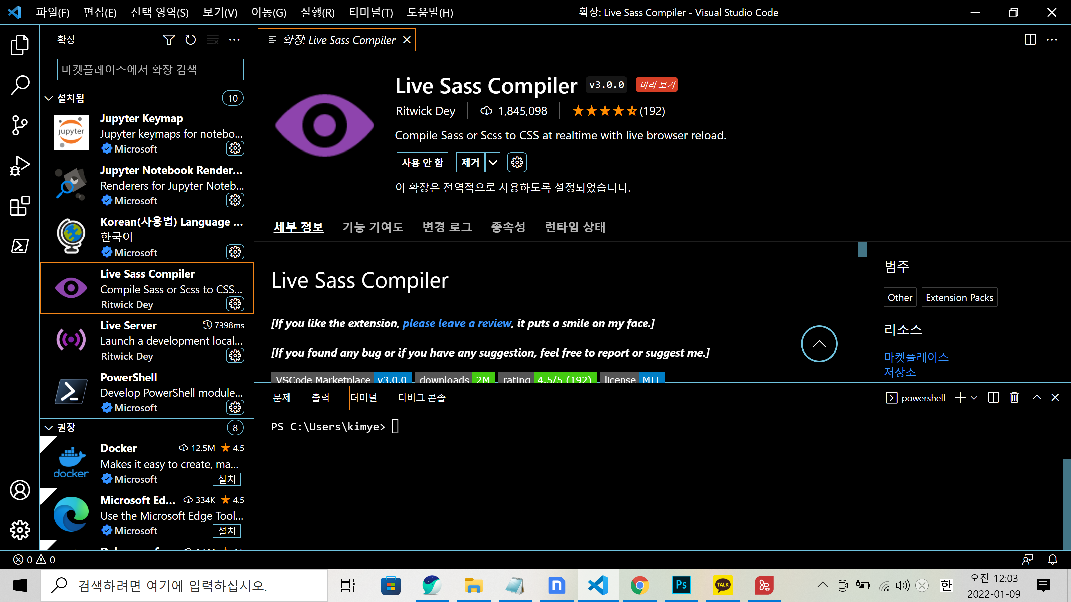This screenshot has width=1071, height=602.
Task: Open the Manage gear in activity bar
Action: (19, 530)
